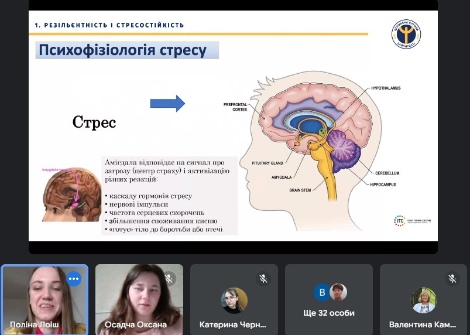Click the 'Валентина Кам...' name label
470x335 pixels.
click(423, 324)
